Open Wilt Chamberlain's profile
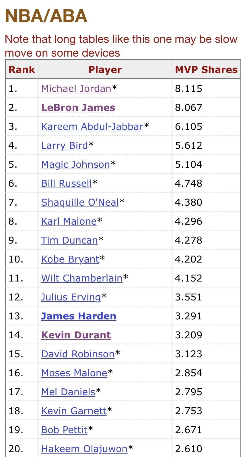Screen dimensions: 241x457 tap(81, 278)
